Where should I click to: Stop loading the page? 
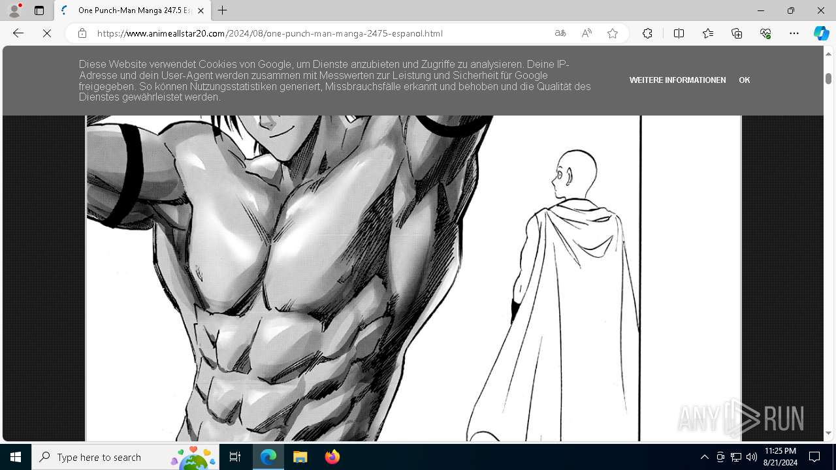point(47,33)
